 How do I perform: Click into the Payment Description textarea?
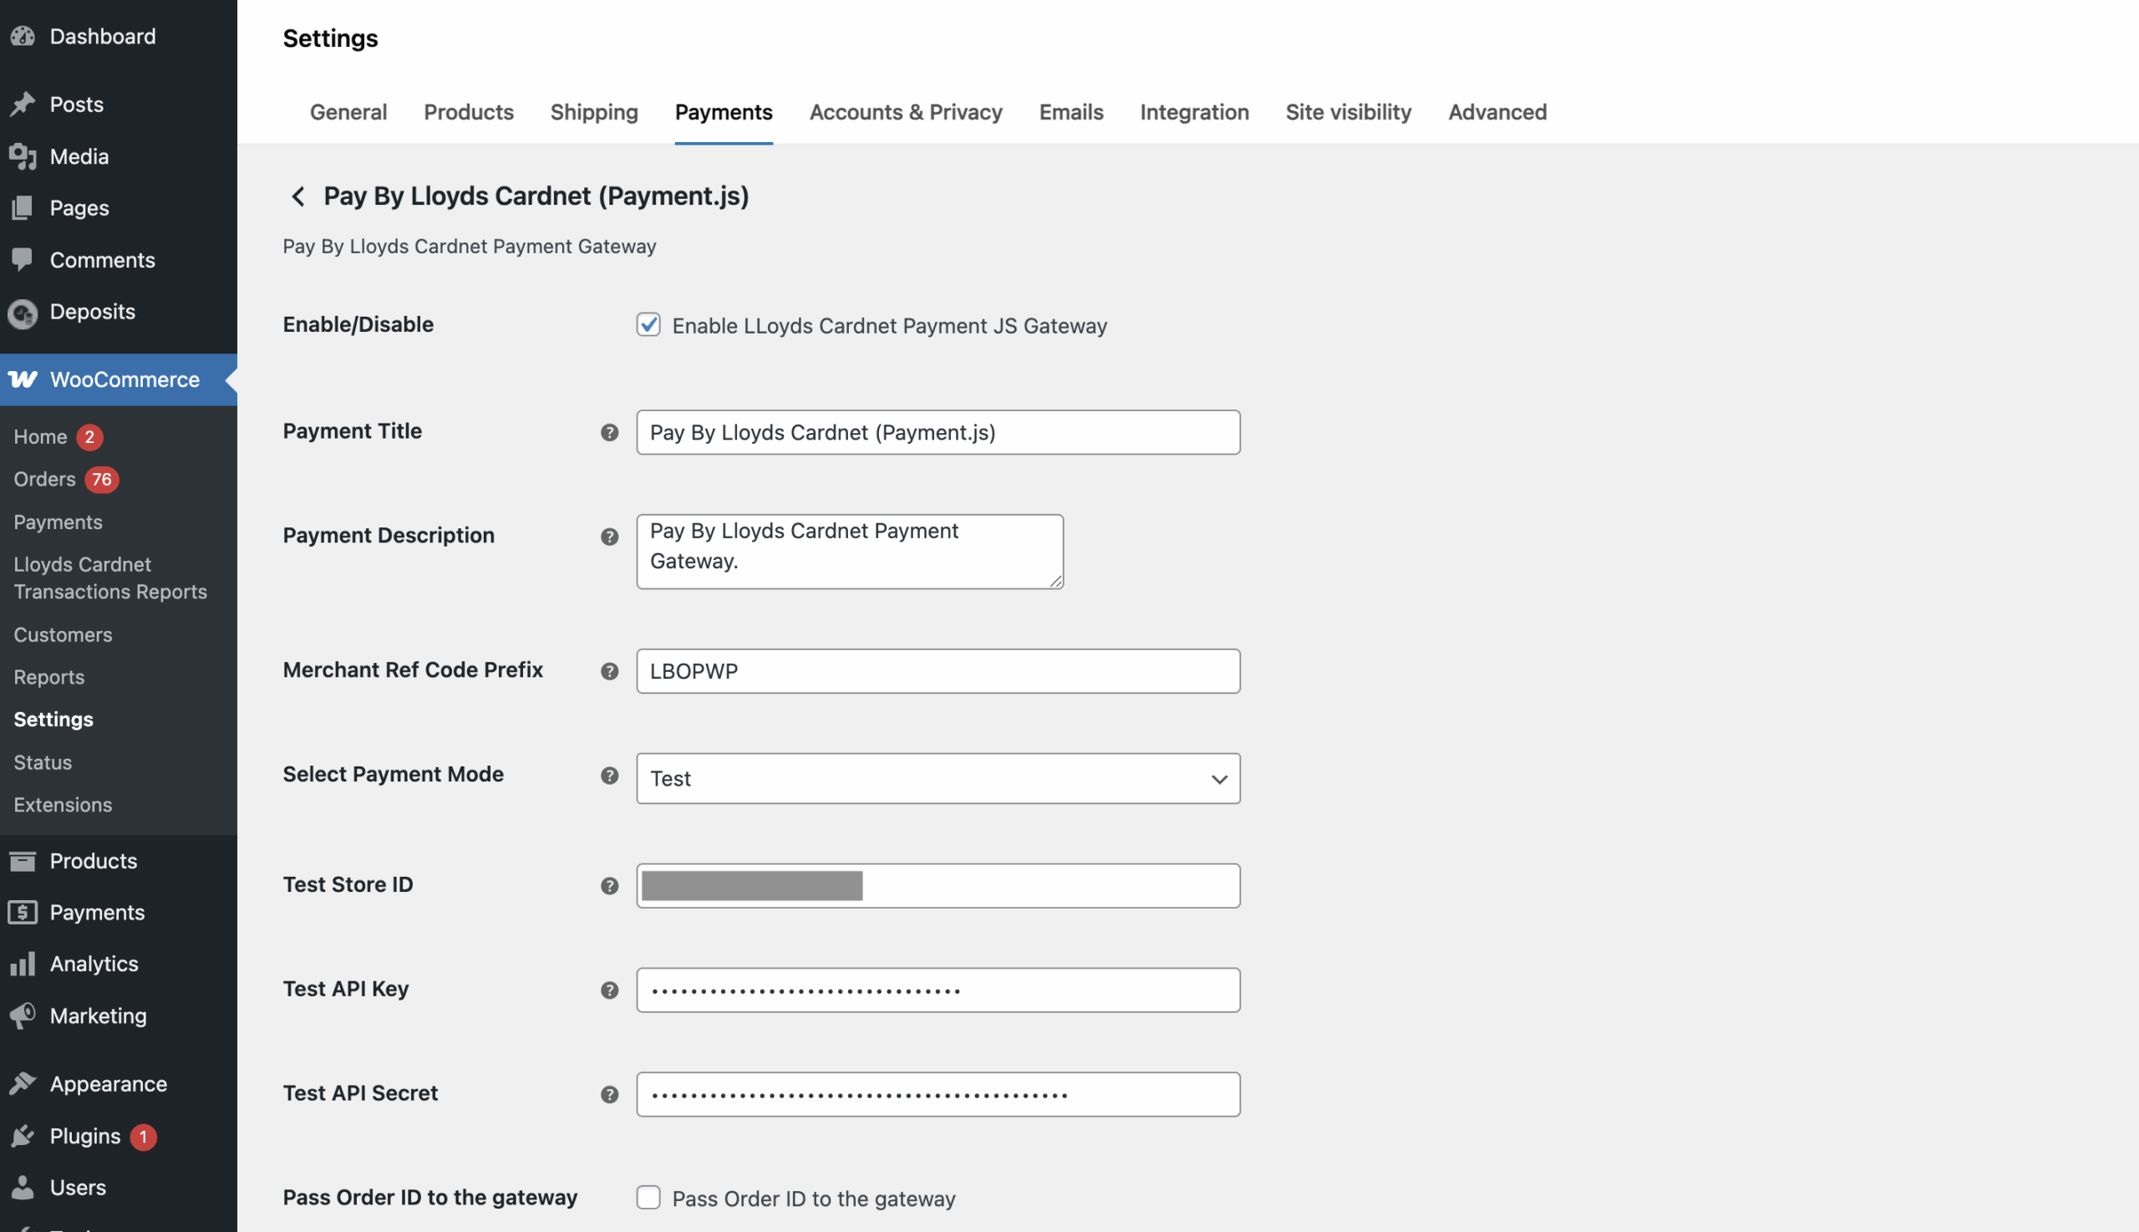(x=849, y=552)
